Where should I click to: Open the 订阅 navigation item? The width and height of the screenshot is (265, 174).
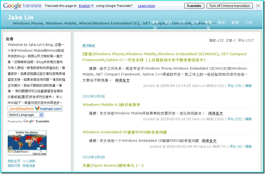(248, 22)
